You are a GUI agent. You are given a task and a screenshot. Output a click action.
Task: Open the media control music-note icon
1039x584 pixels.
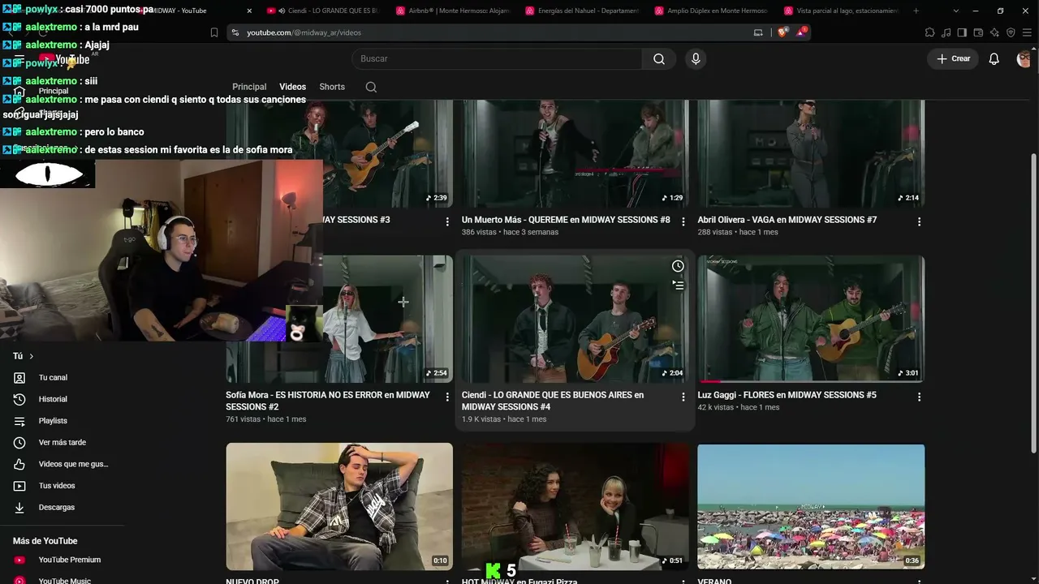click(x=946, y=32)
